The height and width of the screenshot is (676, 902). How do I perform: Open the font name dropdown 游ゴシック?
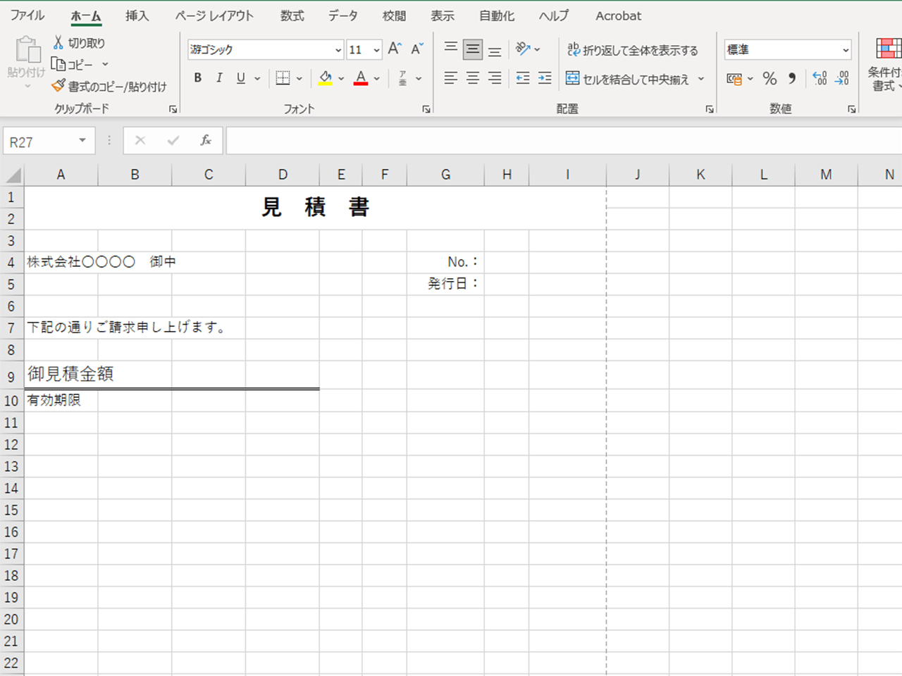click(x=338, y=50)
